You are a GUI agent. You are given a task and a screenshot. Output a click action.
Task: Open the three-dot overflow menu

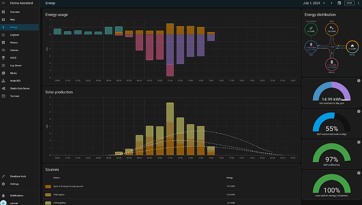click(x=358, y=3)
